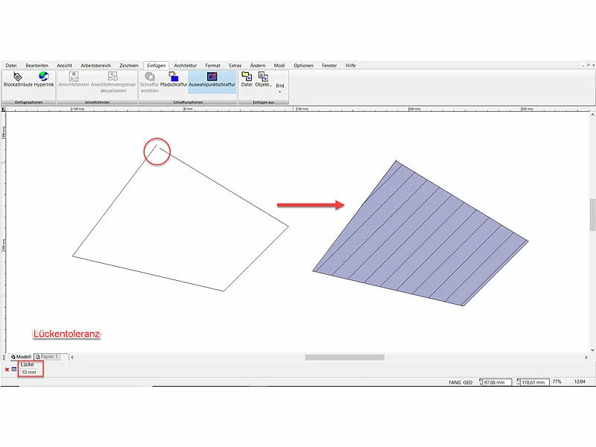Click the Lücke 10 mm input field
The height and width of the screenshot is (447, 596).
click(x=31, y=372)
